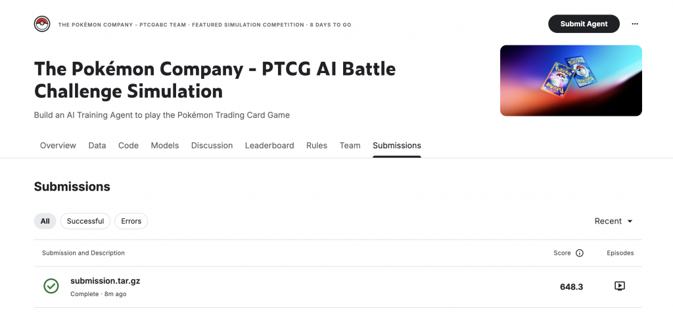Click the Pokéball competition logo icon
Screen dimensions: 673x323
(x=42, y=24)
